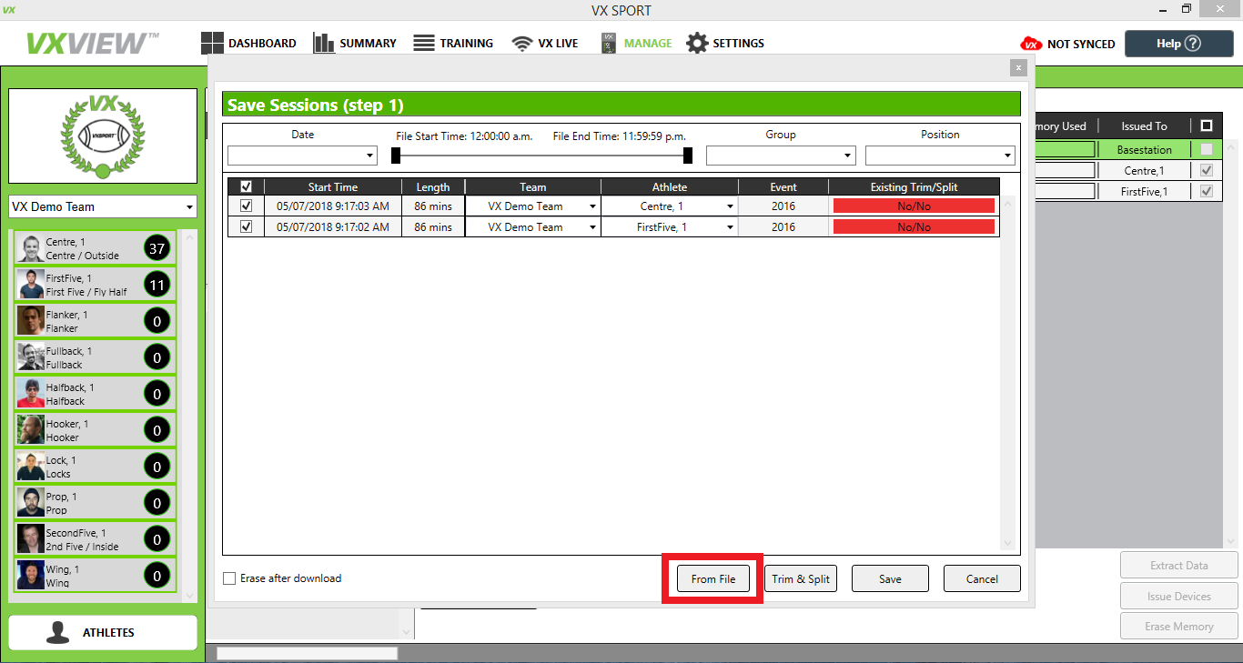Click the Athletes person icon

coord(59,633)
